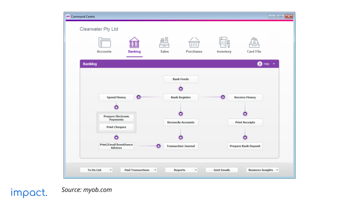Image resolution: width=359 pixels, height=202 pixels.
Task: Open Print/Email Remittance Advices
Action: (x=116, y=146)
